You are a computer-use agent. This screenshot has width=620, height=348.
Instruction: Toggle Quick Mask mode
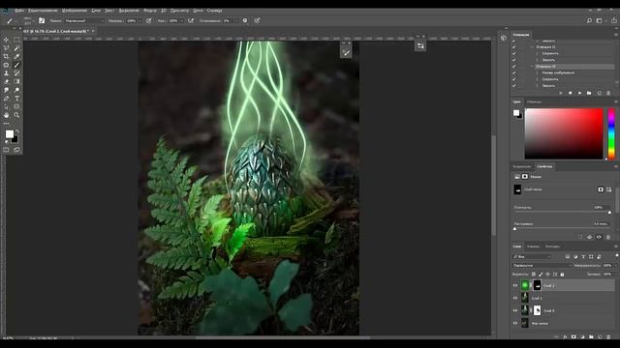pos(7,150)
